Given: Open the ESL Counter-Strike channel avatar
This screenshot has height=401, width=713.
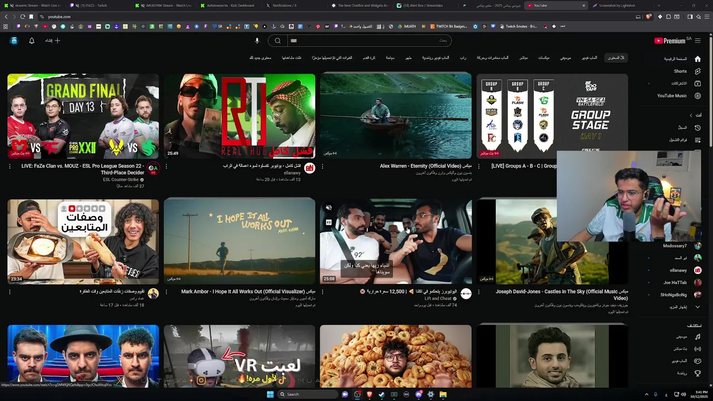Looking at the screenshot, I should tap(153, 168).
